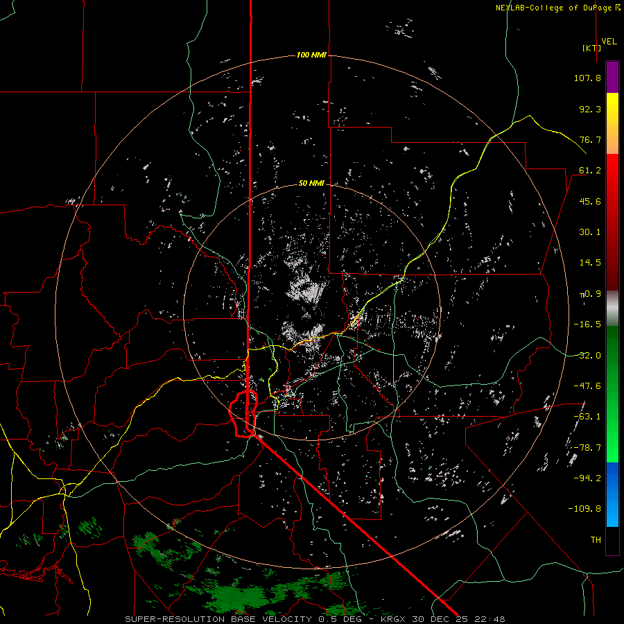Viewport: 624px width, 624px height.
Task: Select the 107.8 velocity scale value
Action: [587, 78]
